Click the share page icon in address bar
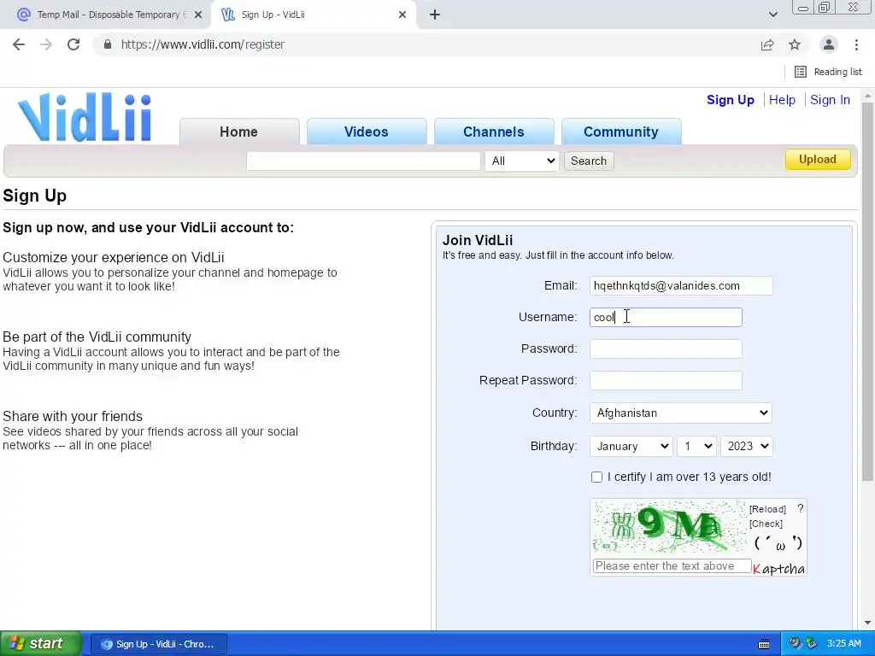This screenshot has width=875, height=656. 767,44
